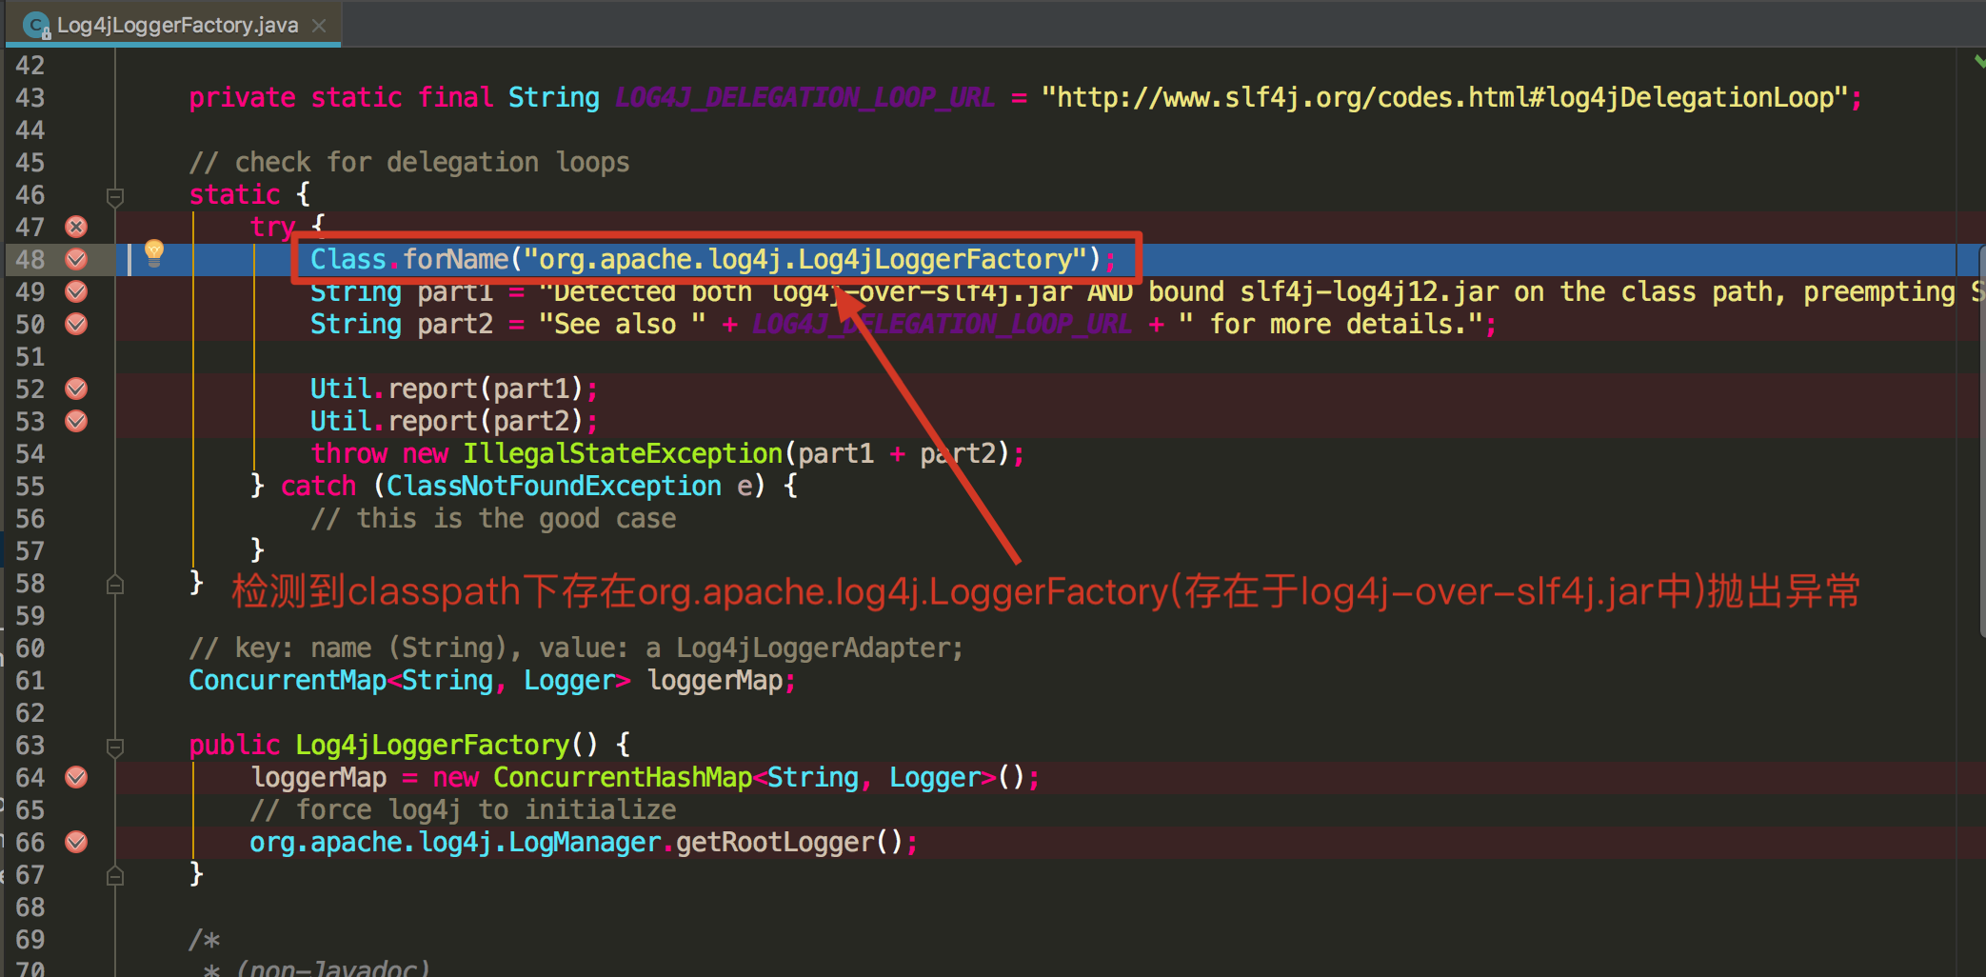This screenshot has width=1986, height=977.
Task: Click the loggerMap field name on line 61
Action: [715, 680]
